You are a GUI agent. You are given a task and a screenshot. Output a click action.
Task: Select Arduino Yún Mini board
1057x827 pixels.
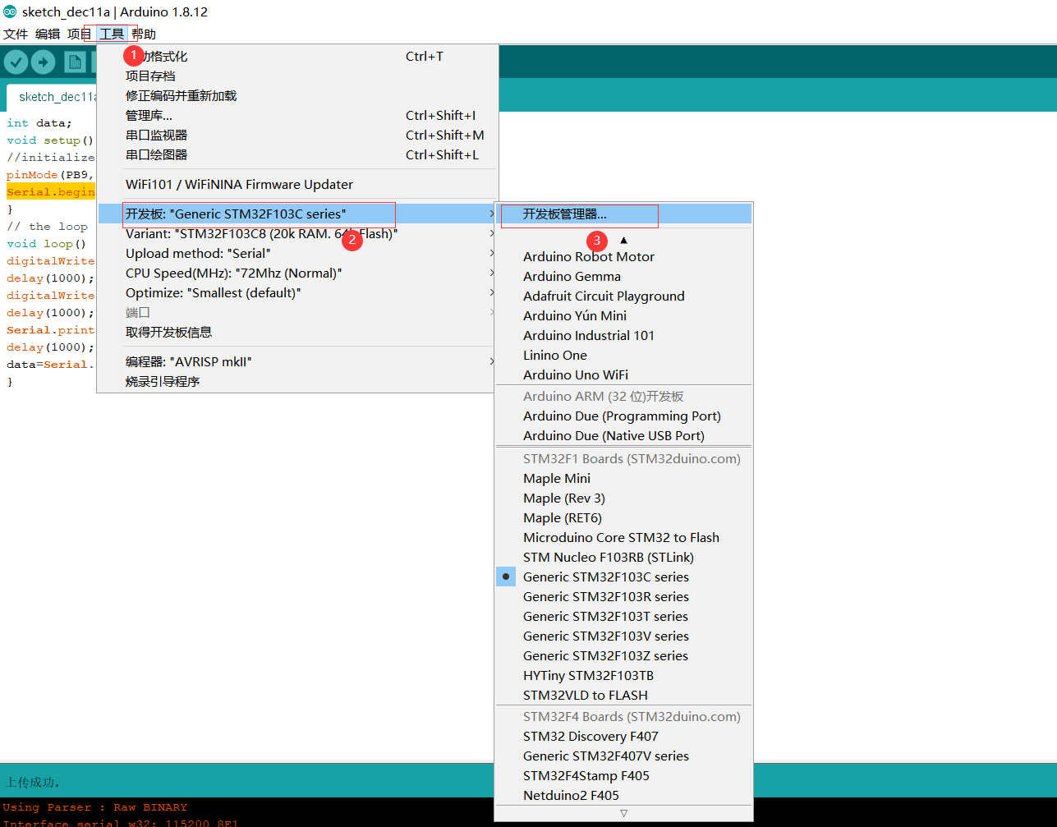[x=624, y=315]
